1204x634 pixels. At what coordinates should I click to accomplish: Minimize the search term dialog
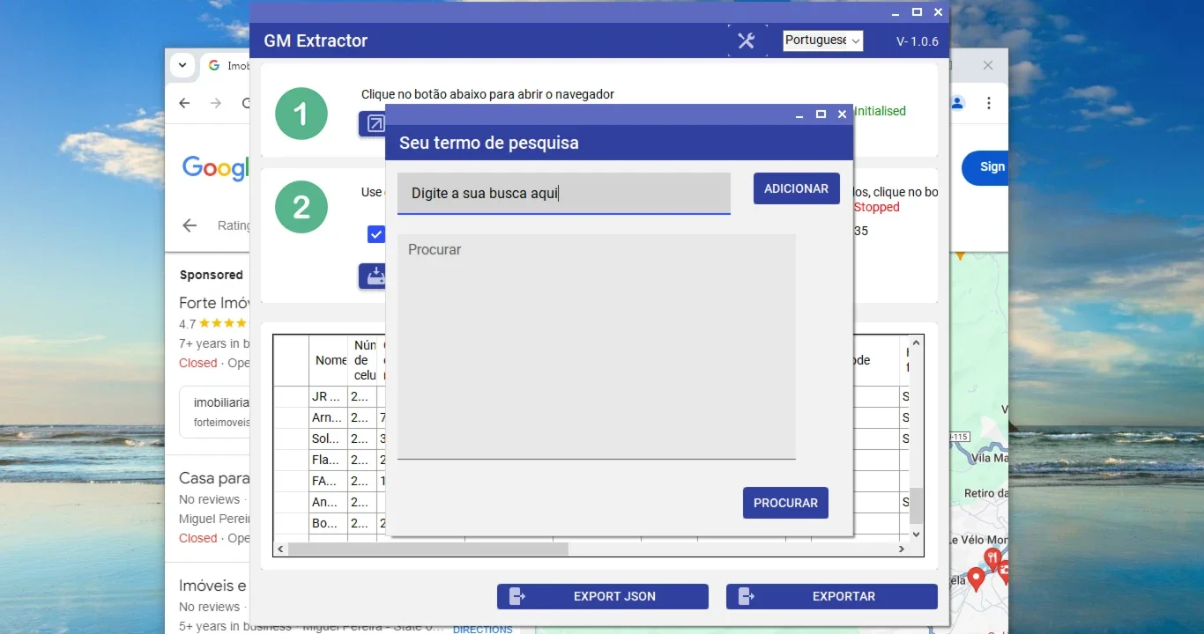click(x=799, y=114)
